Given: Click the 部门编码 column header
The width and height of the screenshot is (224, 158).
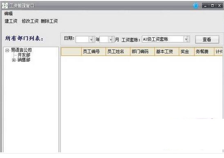Looking at the screenshot, I should tap(142, 51).
